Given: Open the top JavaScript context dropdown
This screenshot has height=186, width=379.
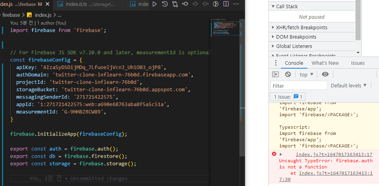Looking at the screenshot, I should [306, 74].
